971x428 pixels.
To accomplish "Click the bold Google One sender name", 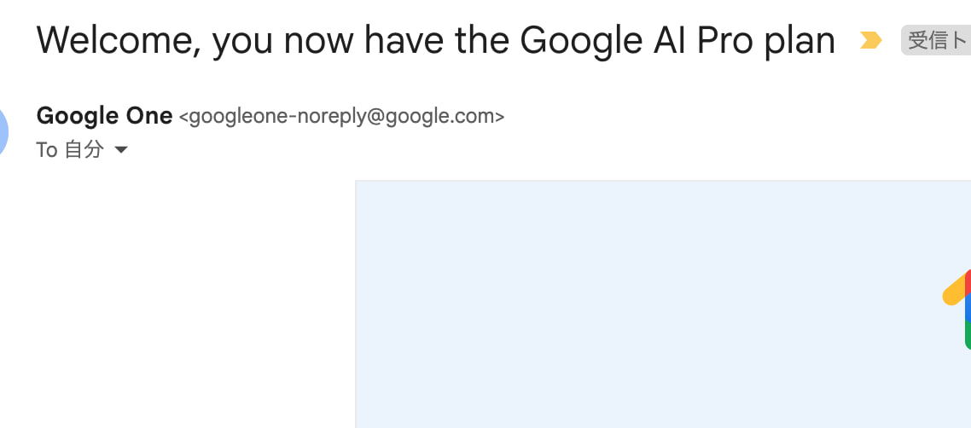I will click(104, 116).
